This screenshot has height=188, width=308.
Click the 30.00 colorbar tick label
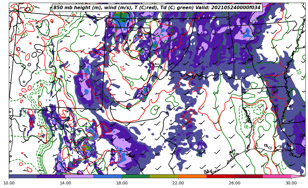click(291, 183)
